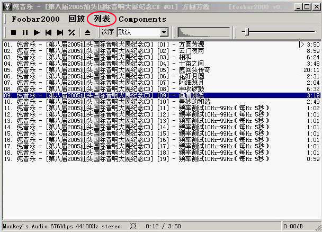Select track 06 花好月圆
The width and height of the screenshot is (322, 232).
(162, 76)
